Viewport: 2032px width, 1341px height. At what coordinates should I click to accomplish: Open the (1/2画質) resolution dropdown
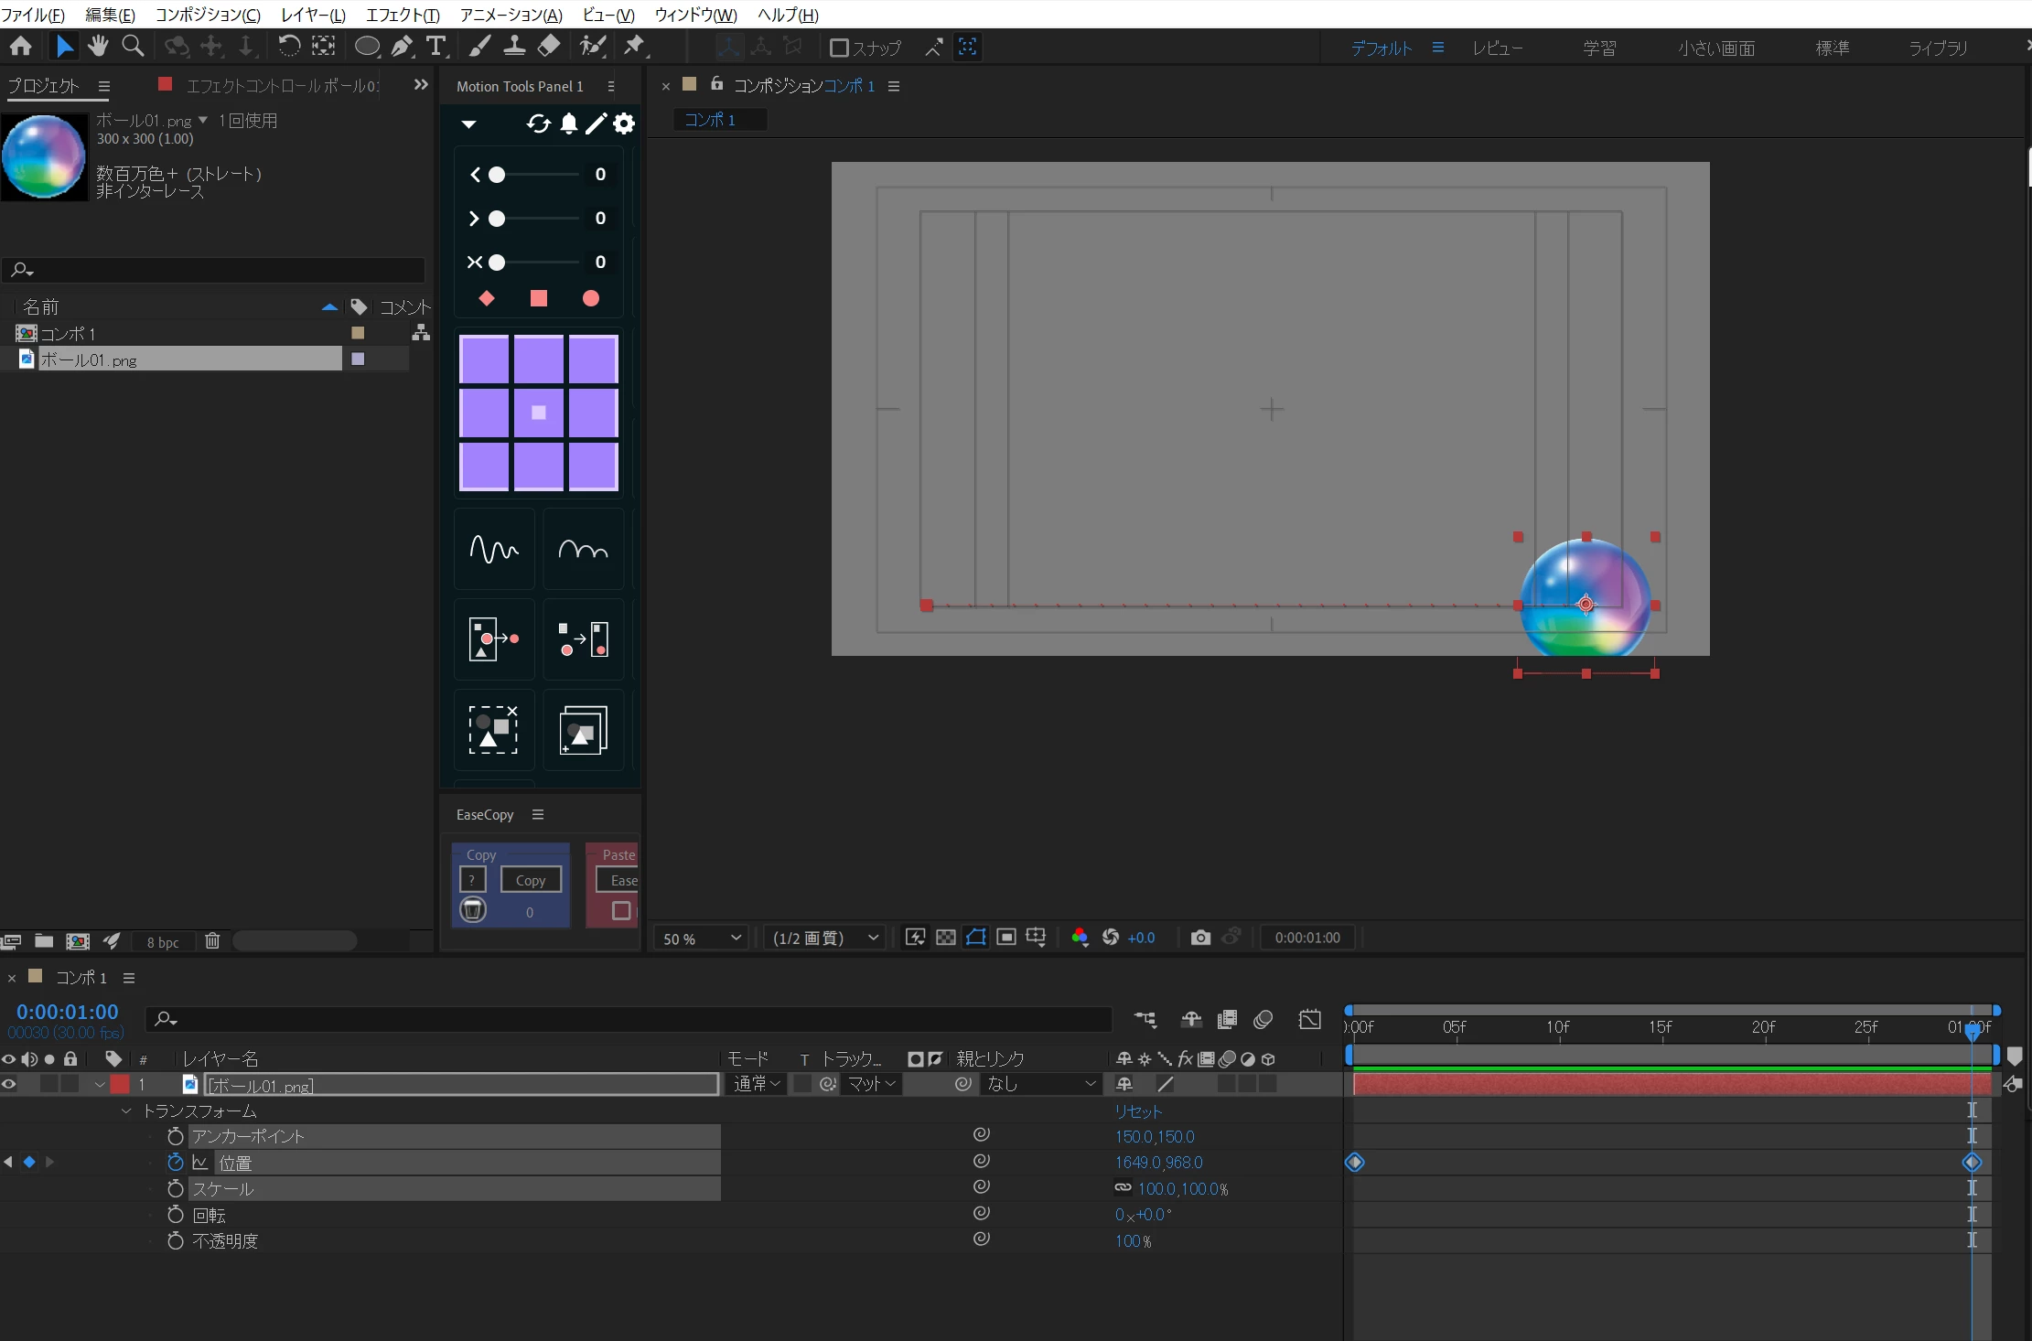pyautogui.click(x=824, y=938)
